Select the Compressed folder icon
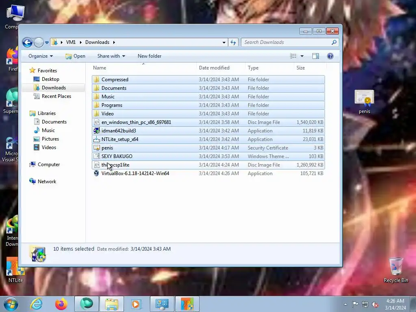The height and width of the screenshot is (312, 416). click(97, 80)
